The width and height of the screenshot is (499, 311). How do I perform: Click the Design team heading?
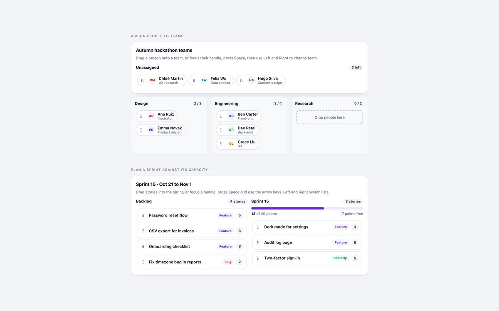tap(141, 104)
